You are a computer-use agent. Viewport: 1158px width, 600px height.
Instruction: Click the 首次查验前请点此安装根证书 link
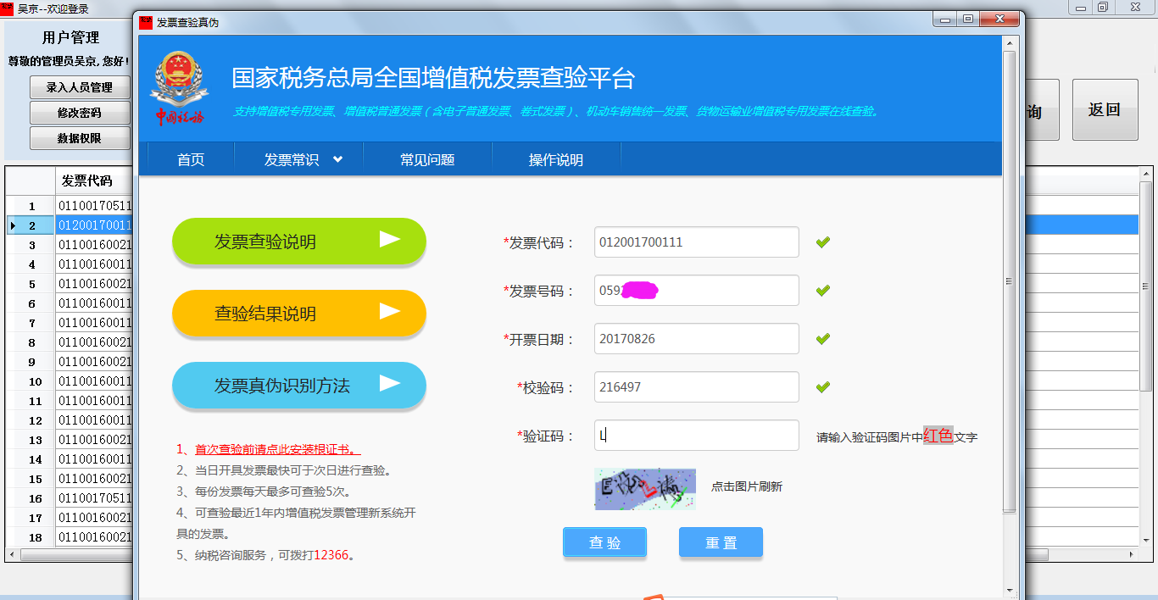[278, 449]
